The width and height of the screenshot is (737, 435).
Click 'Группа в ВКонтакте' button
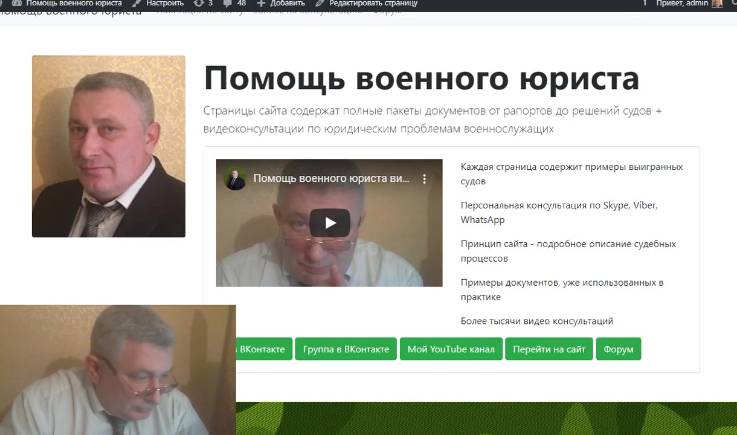(346, 349)
